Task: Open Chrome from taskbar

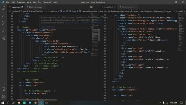Action: point(35,103)
